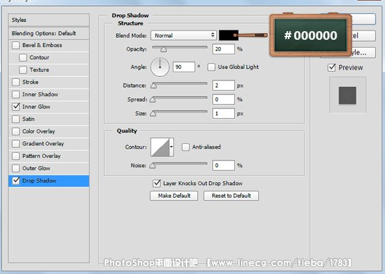Click the Noise slider handle
This screenshot has width=385, height=274.
[153, 166]
